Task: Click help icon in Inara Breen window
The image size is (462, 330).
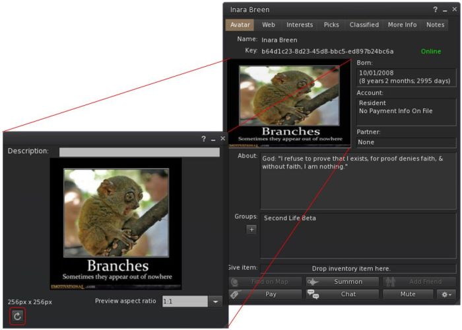Action: (x=435, y=9)
